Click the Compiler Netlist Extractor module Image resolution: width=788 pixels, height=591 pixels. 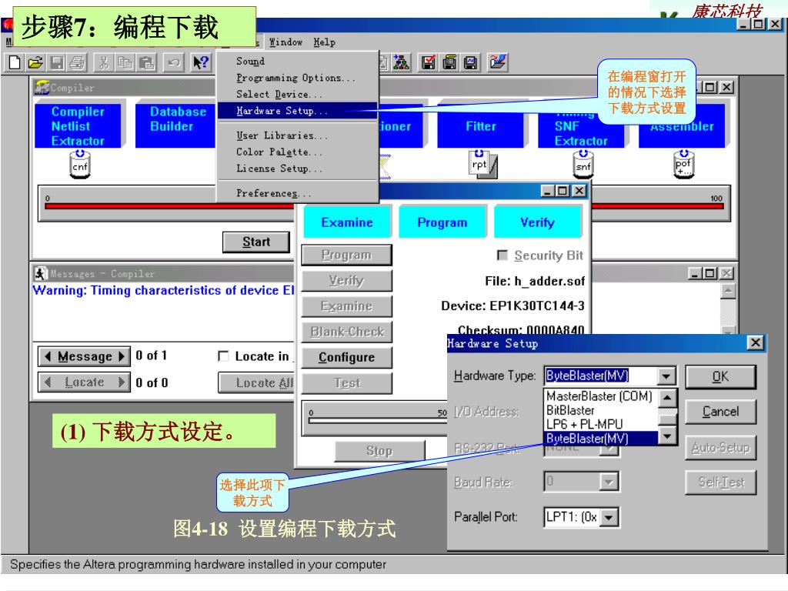(78, 126)
